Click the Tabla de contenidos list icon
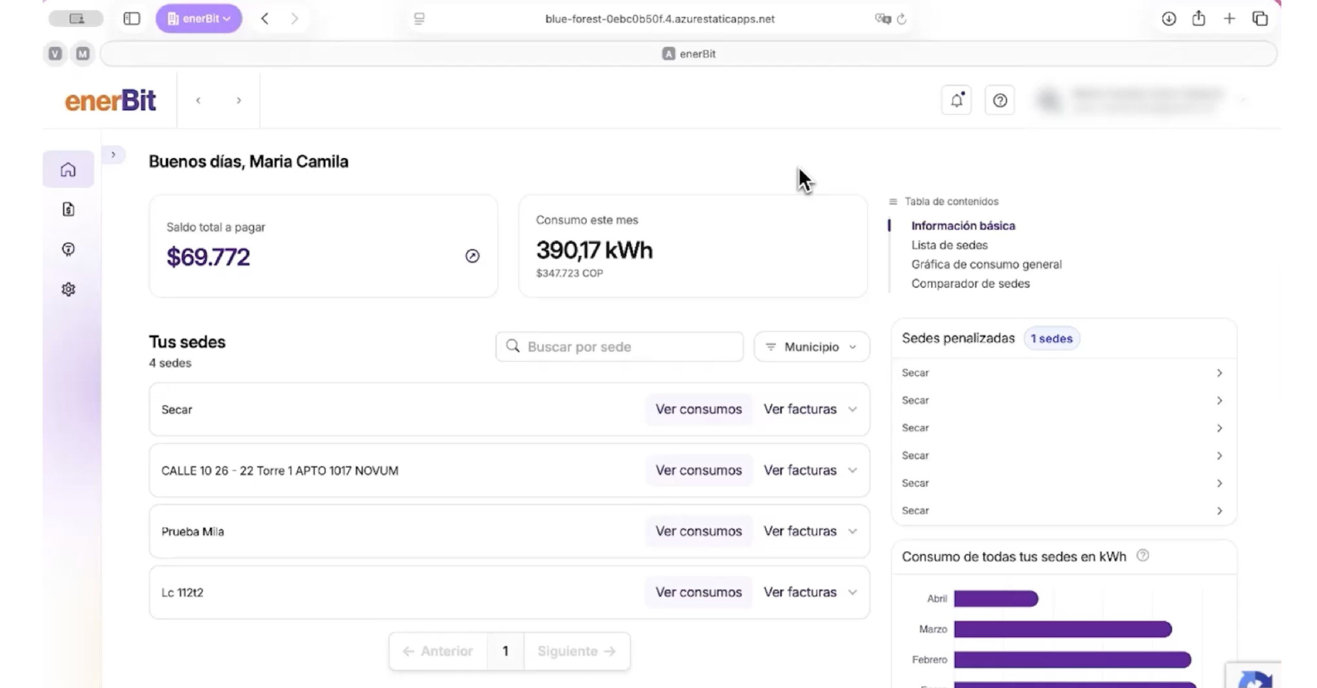The image size is (1317, 688). pyautogui.click(x=893, y=202)
